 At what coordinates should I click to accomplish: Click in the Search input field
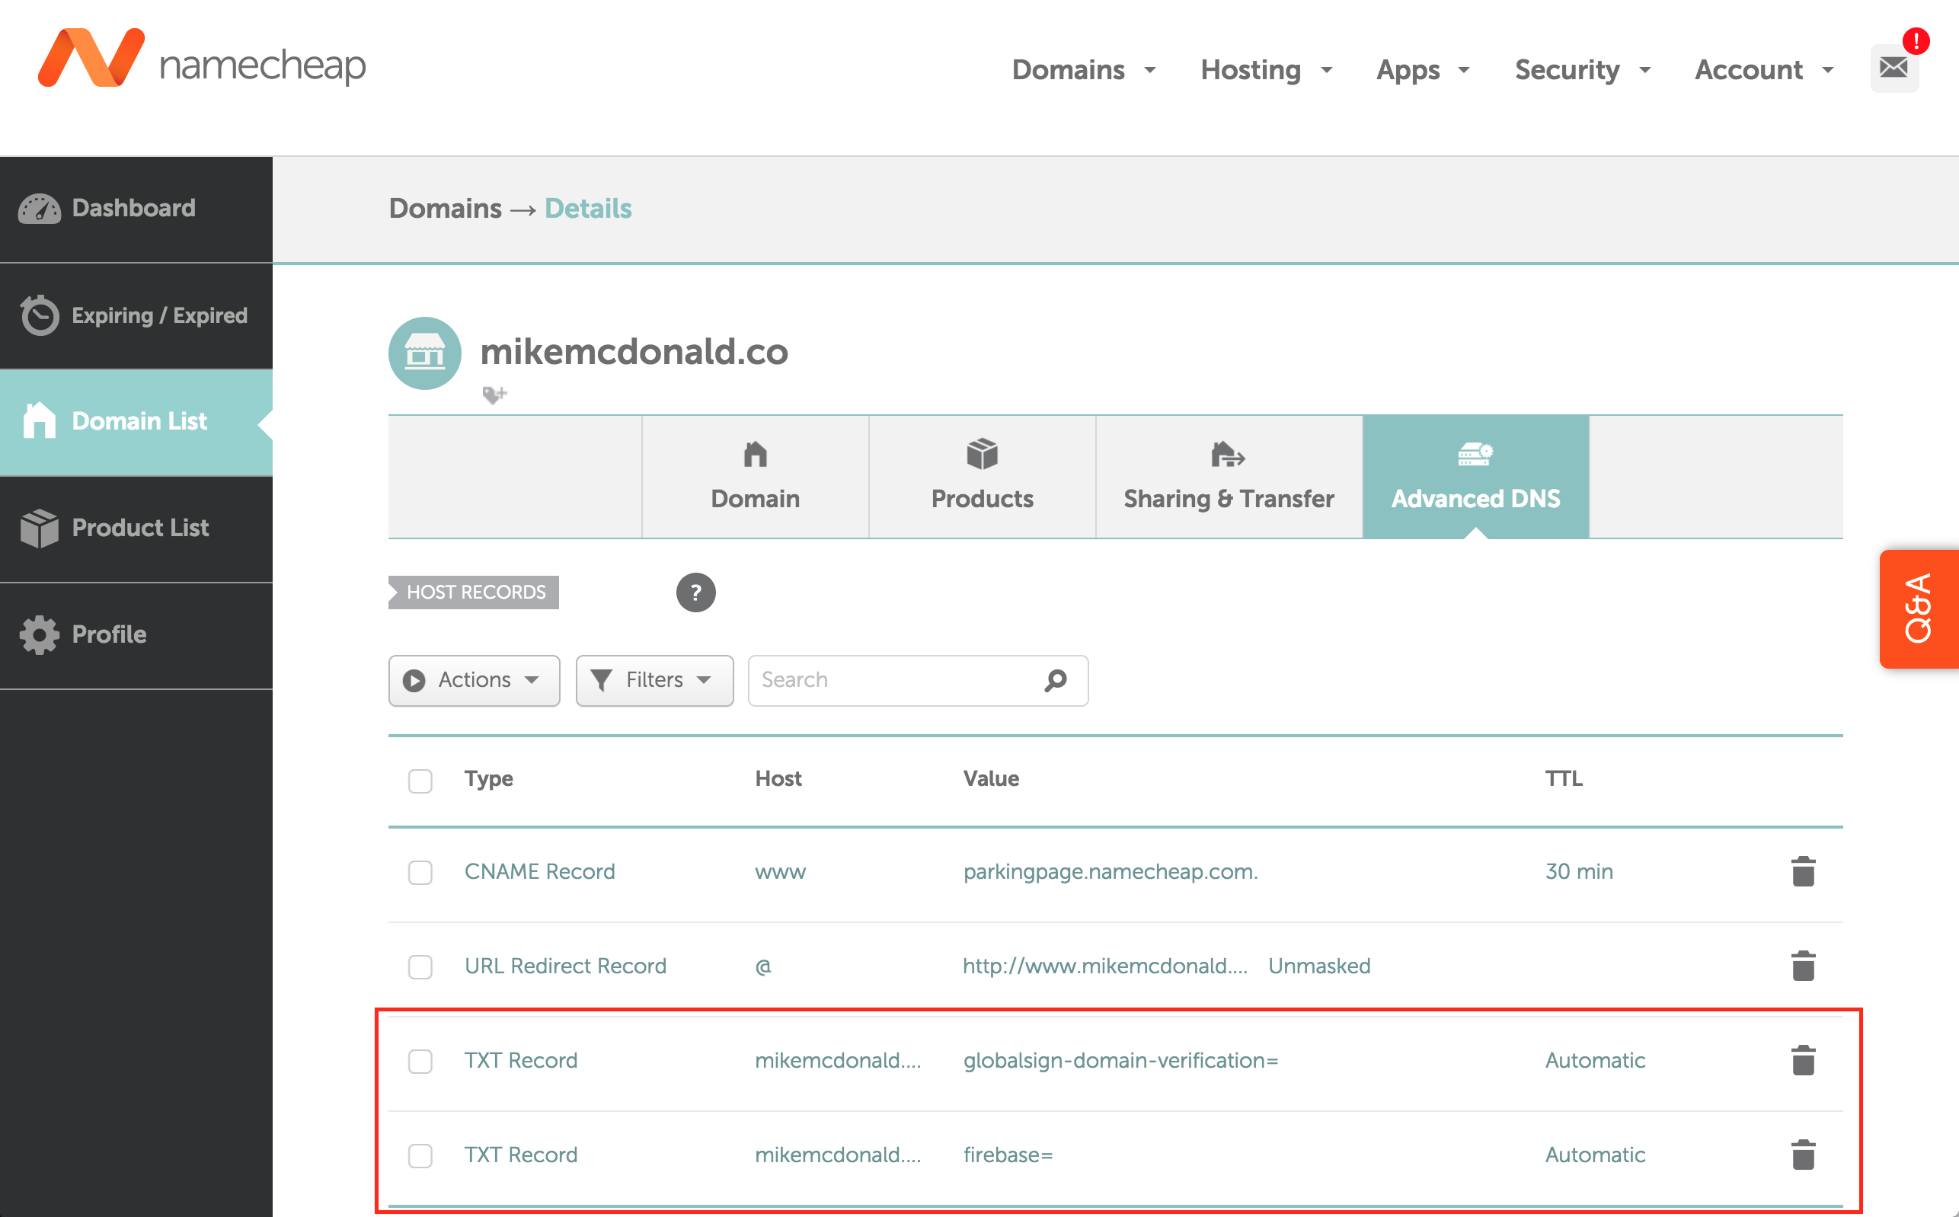coord(919,680)
